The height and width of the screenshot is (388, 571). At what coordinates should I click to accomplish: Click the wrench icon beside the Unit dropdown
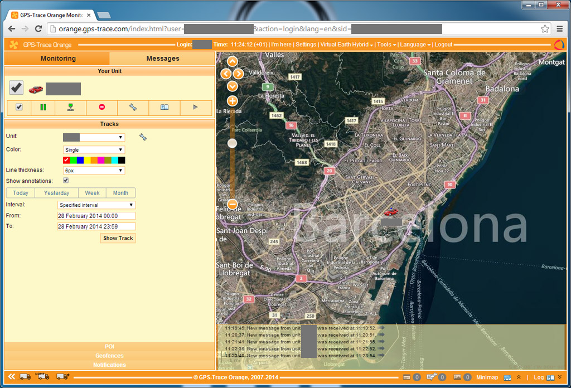[143, 137]
